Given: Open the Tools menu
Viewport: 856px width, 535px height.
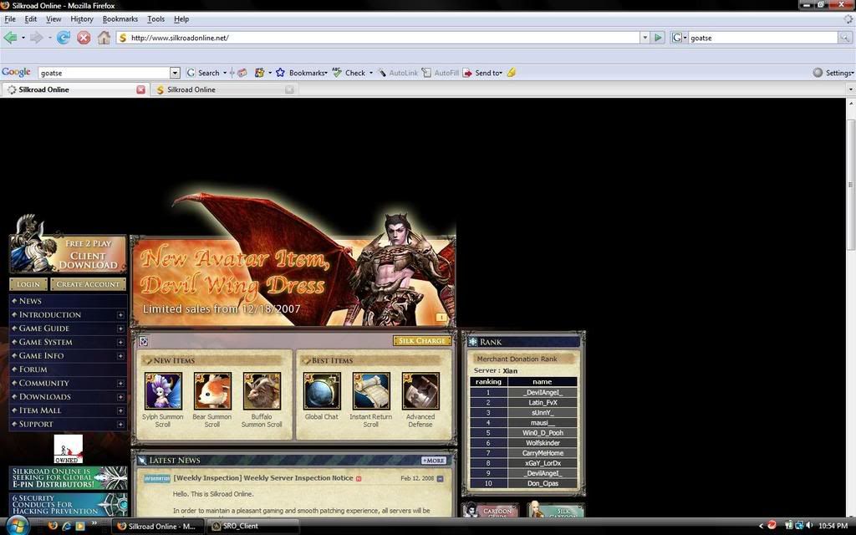Looking at the screenshot, I should coord(155,19).
